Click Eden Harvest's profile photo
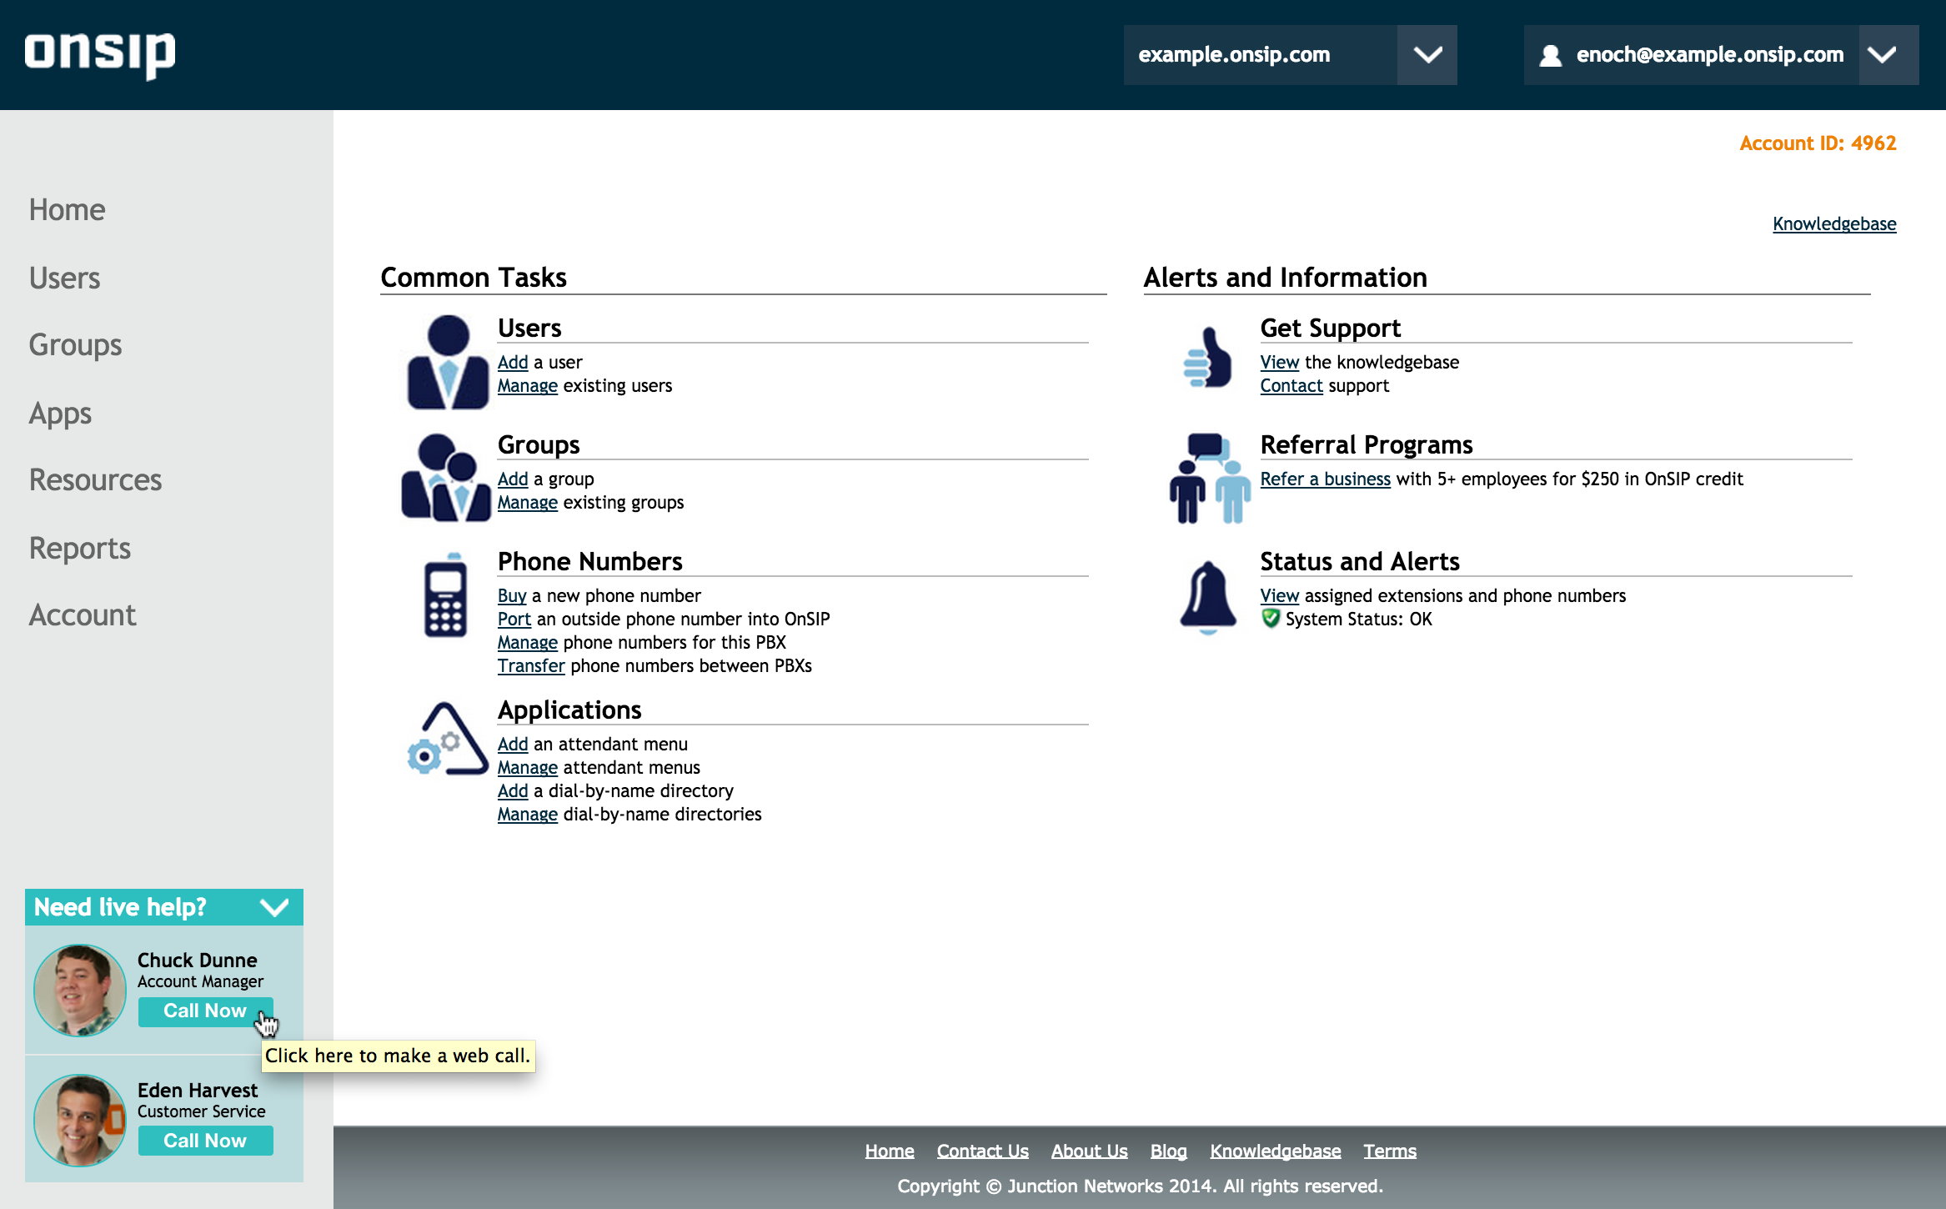Viewport: 1946px width, 1209px height. pos(79,1120)
